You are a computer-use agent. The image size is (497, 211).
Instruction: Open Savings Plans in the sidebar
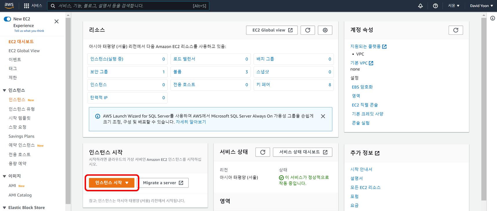pos(21,136)
